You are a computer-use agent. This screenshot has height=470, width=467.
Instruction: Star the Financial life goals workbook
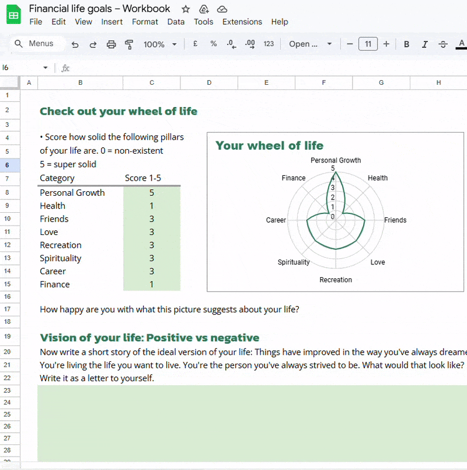click(x=186, y=9)
